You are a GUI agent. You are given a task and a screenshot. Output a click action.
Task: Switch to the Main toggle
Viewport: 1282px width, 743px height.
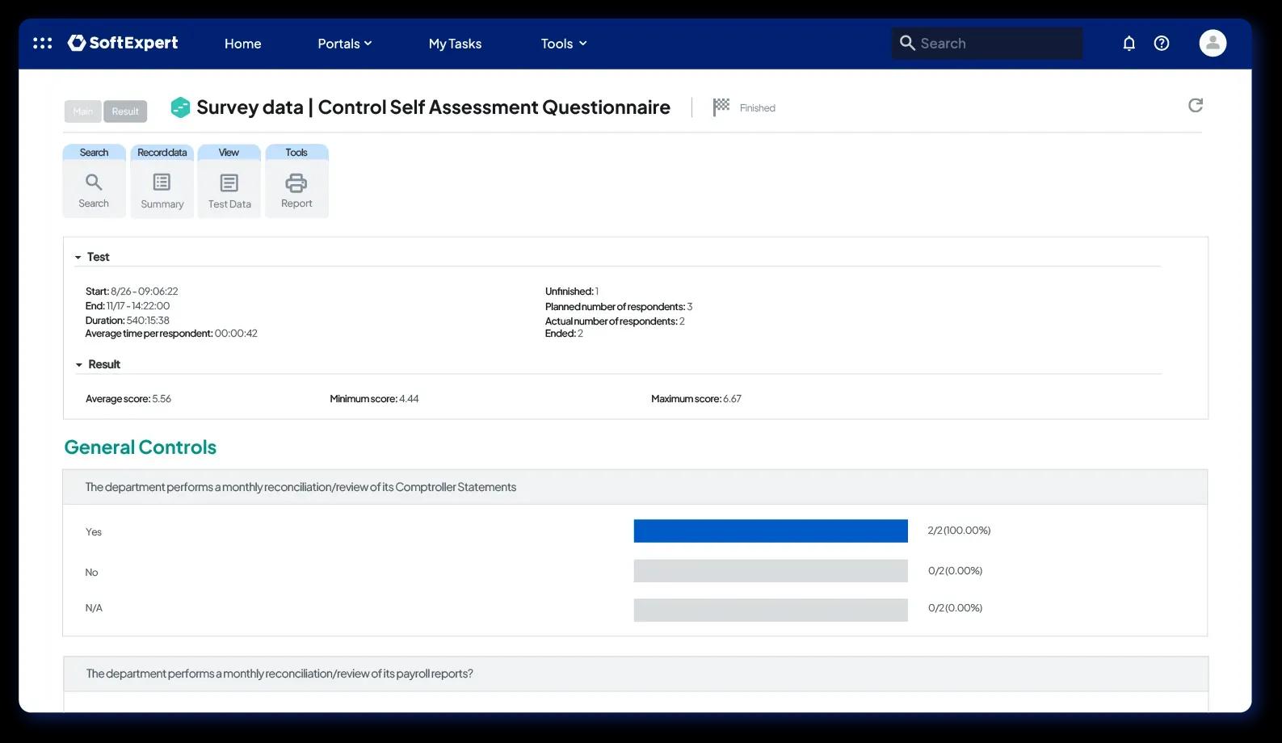pyautogui.click(x=83, y=111)
